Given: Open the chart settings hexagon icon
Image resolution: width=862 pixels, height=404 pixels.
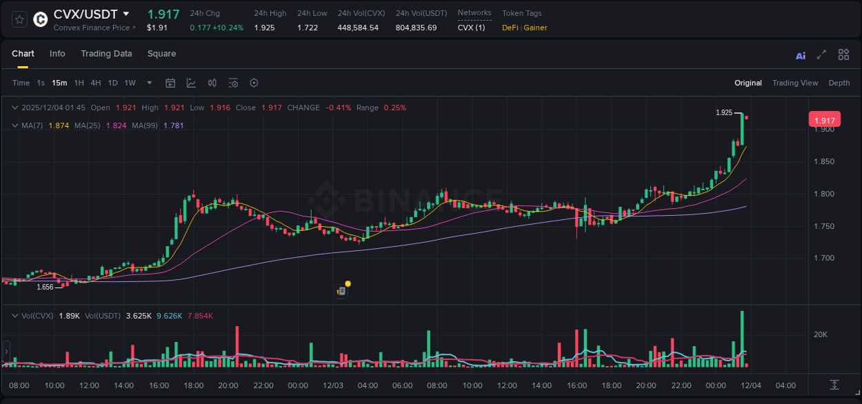Looking at the screenshot, I should click(x=254, y=83).
